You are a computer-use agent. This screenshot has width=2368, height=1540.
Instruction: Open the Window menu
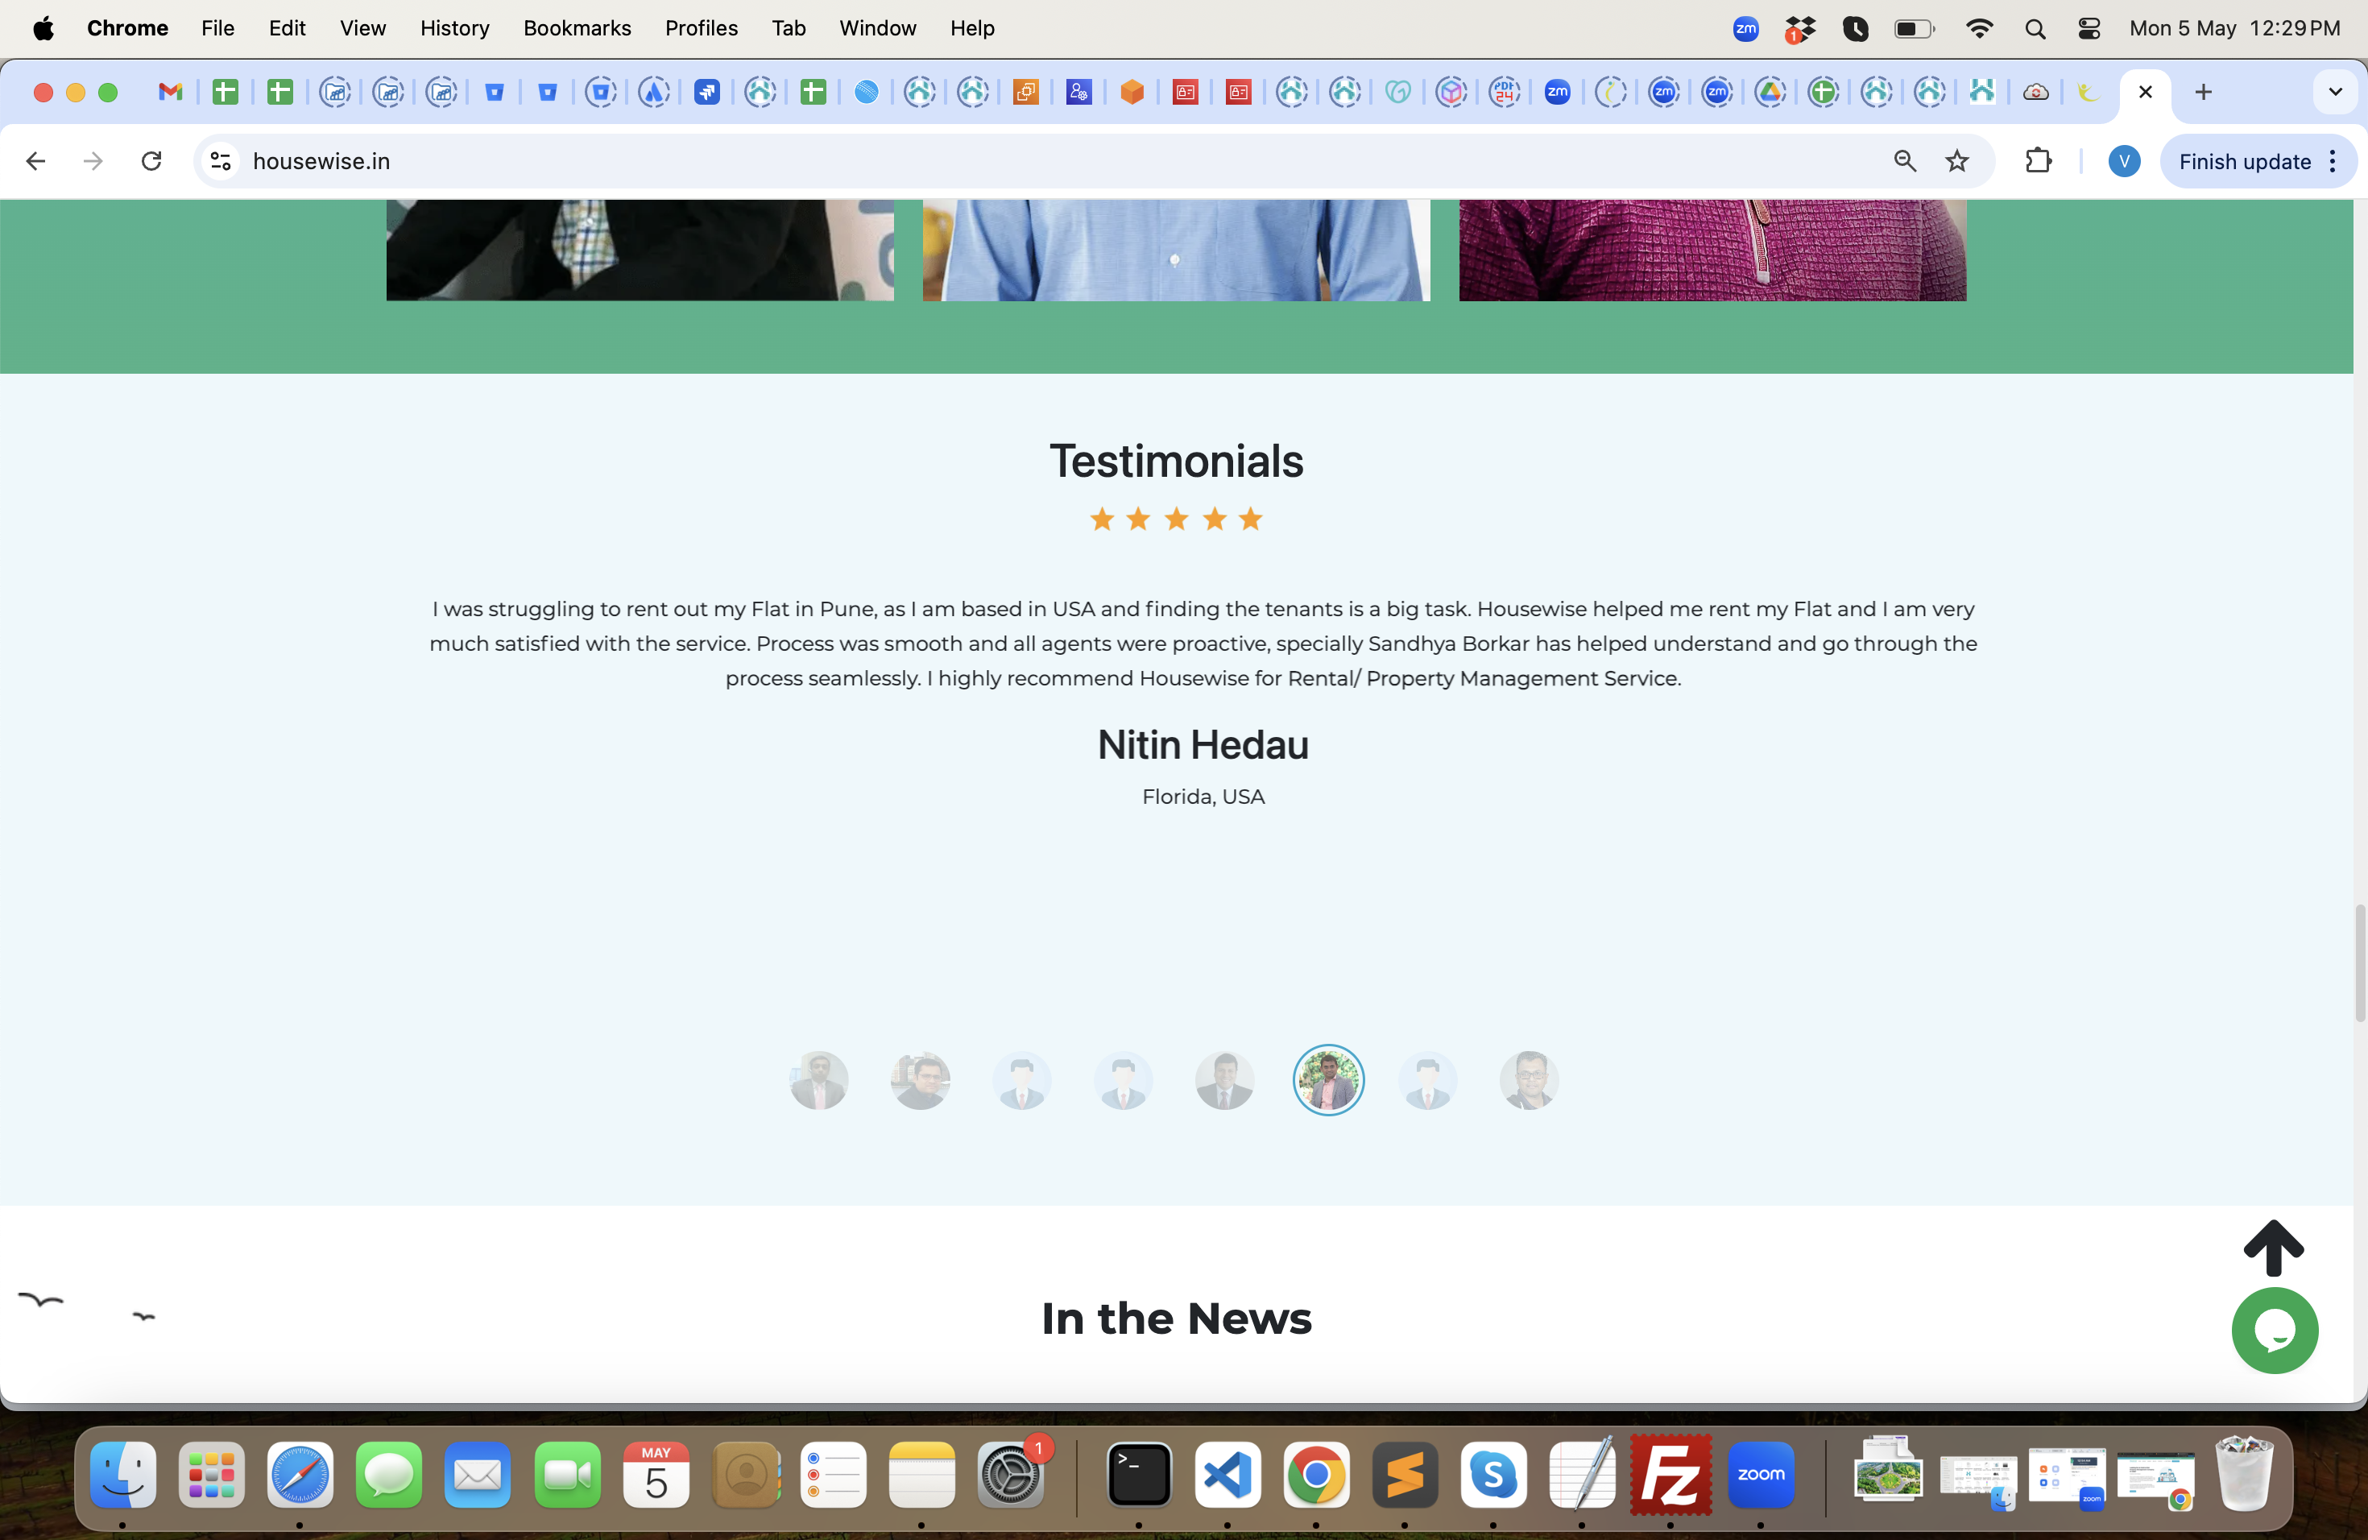[878, 28]
